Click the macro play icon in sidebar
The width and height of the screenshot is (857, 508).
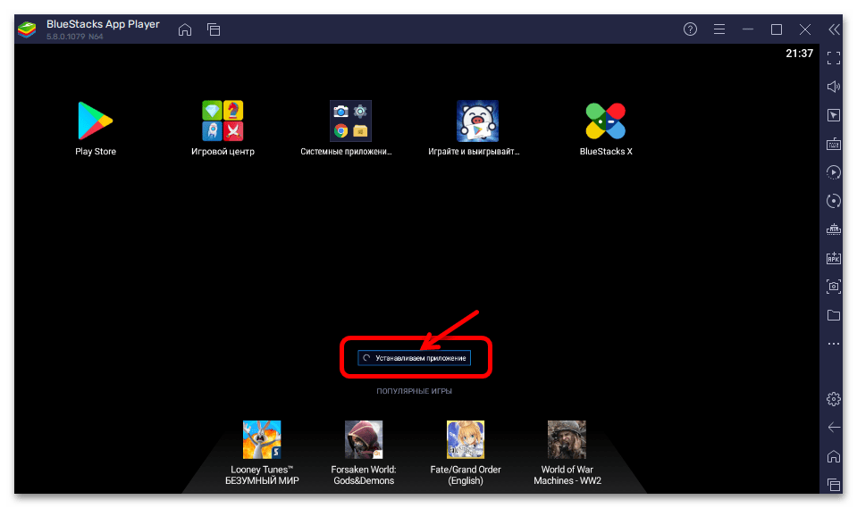834,172
